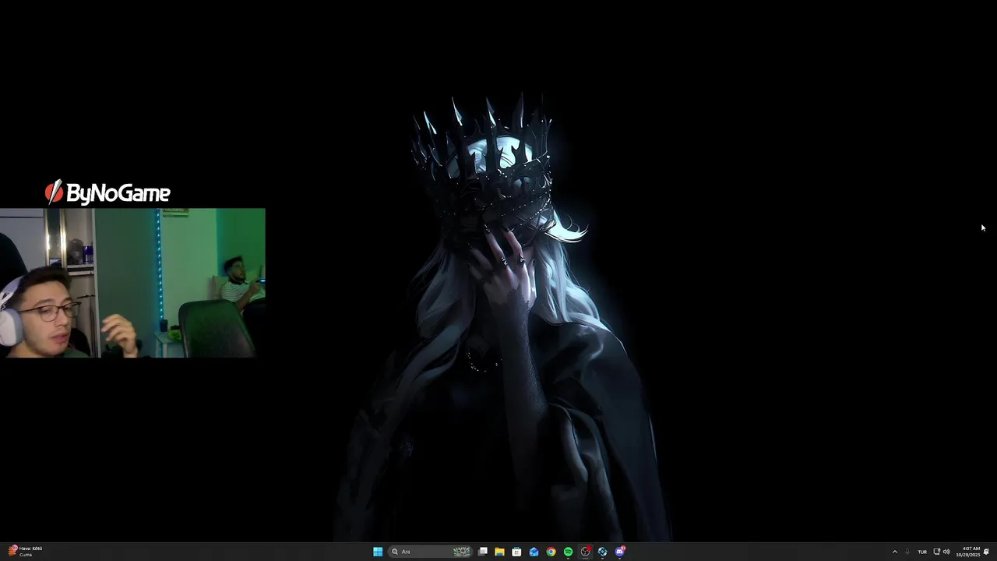Open the Windows Start menu

pos(378,552)
